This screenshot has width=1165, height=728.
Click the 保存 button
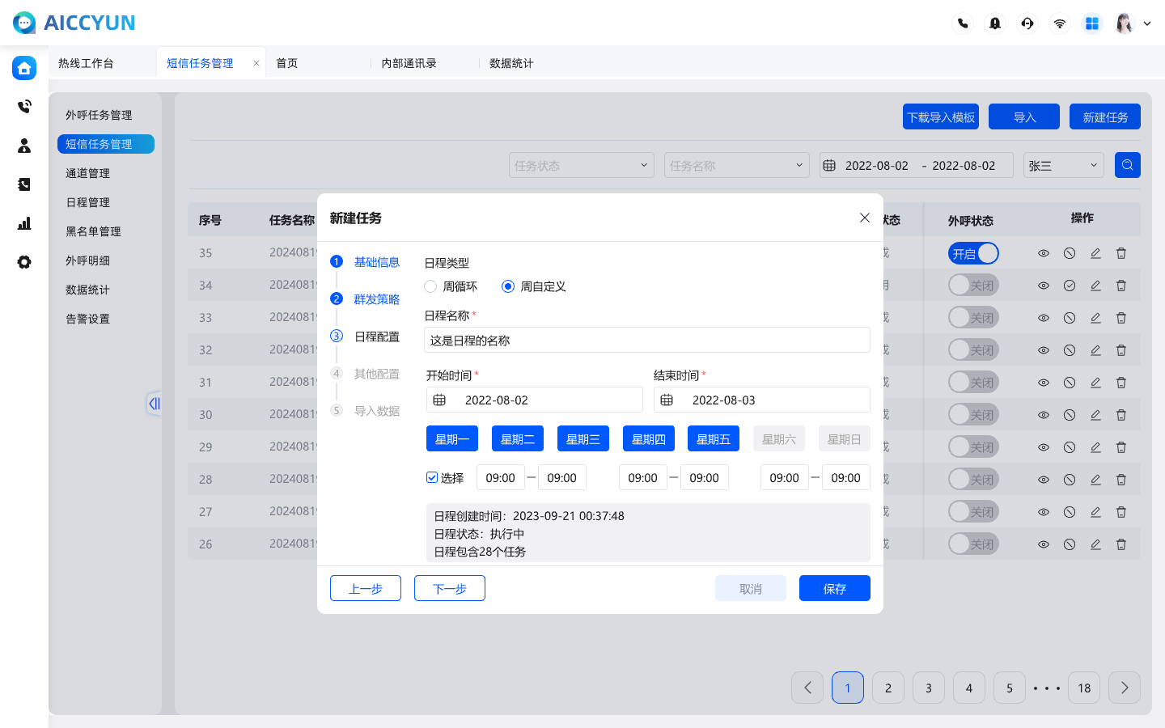[834, 588]
